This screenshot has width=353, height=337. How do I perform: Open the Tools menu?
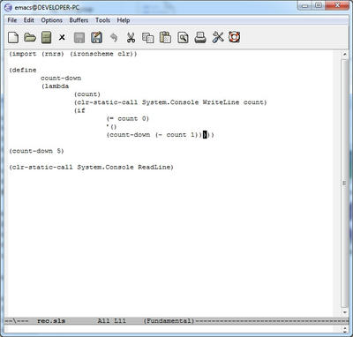coord(102,20)
